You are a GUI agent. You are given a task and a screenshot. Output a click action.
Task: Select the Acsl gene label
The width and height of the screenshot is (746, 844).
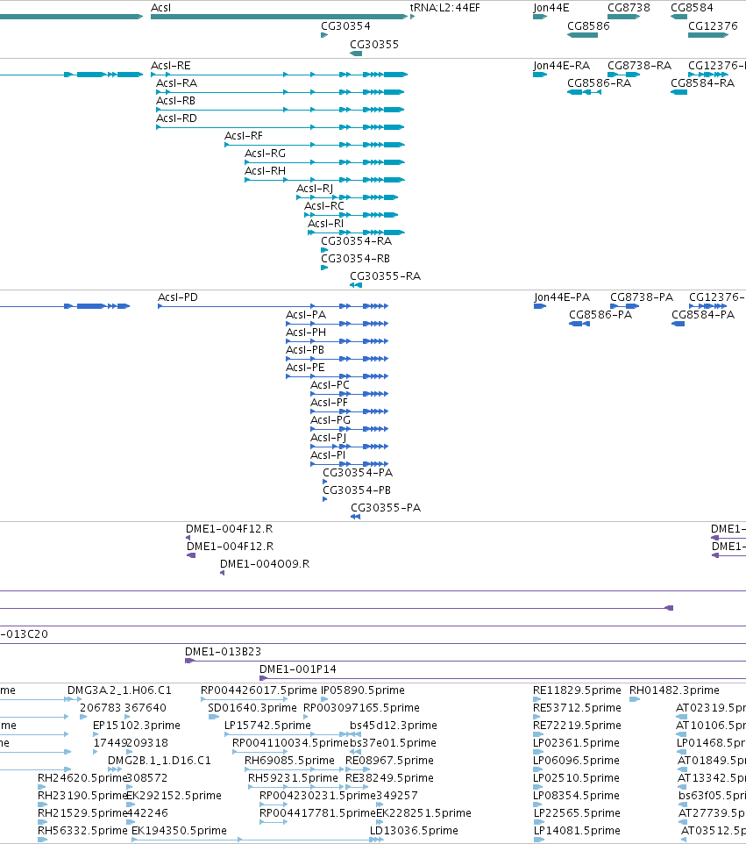pyautogui.click(x=160, y=8)
